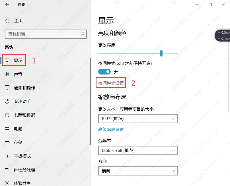Screen dimensions: 230x186
Task: Click the Find a setting (查找设置) search box
Action: pos(43,34)
